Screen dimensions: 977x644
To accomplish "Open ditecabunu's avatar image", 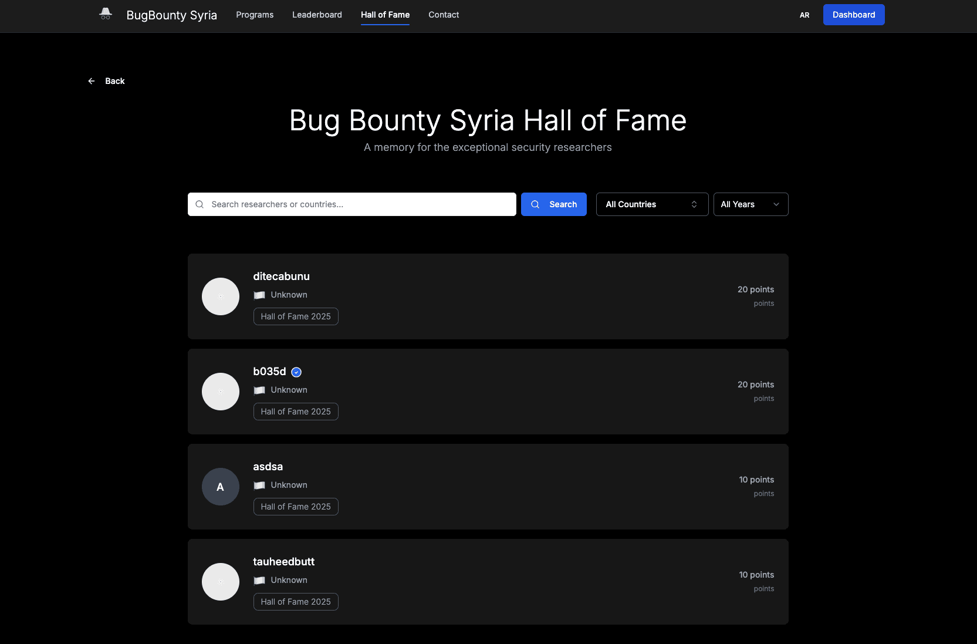I will pyautogui.click(x=221, y=296).
